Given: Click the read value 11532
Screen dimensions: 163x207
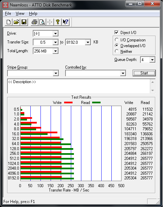Looking at the screenshot, I should 147,109.
